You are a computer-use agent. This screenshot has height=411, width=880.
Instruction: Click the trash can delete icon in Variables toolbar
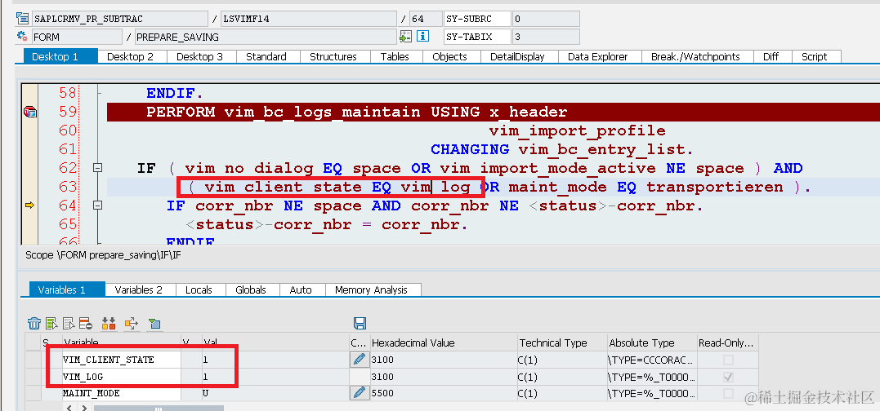[34, 323]
